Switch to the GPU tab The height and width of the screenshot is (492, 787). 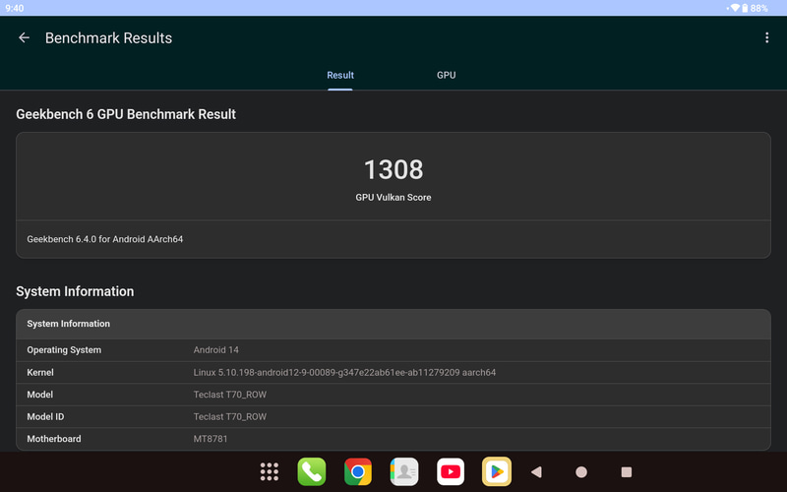pyautogui.click(x=446, y=75)
